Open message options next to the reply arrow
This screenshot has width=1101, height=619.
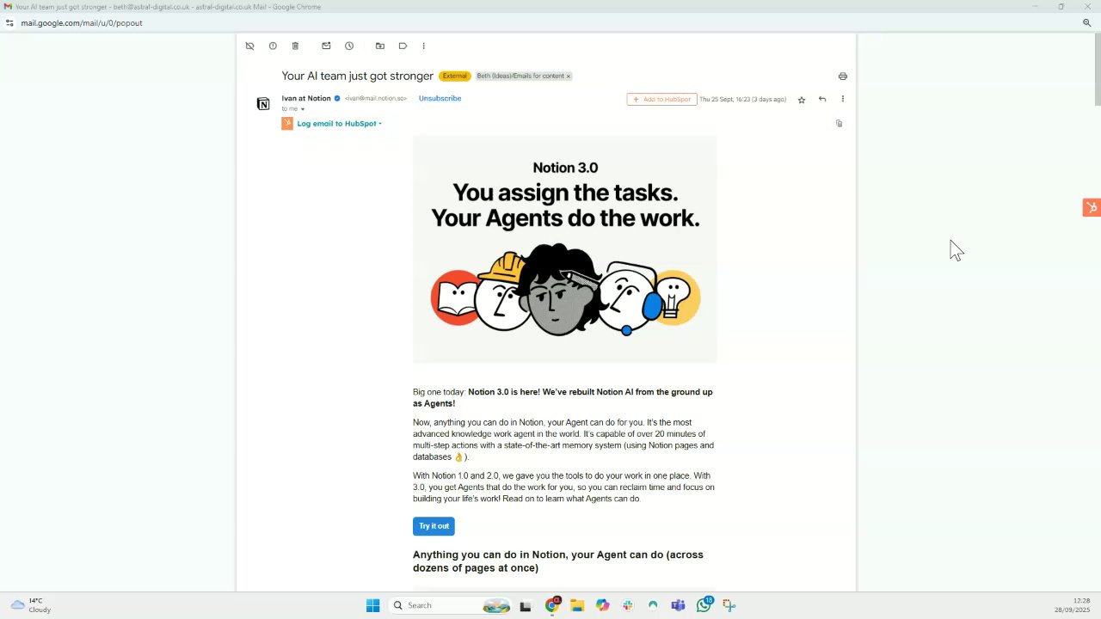coord(842,99)
